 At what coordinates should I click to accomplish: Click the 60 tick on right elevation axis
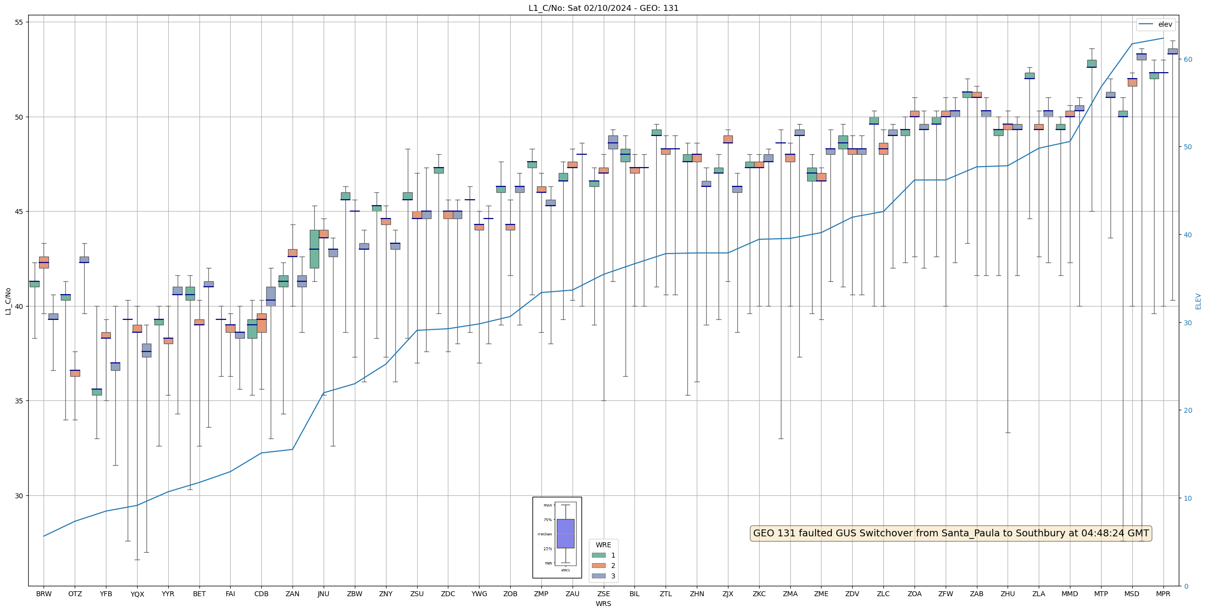pos(1188,59)
